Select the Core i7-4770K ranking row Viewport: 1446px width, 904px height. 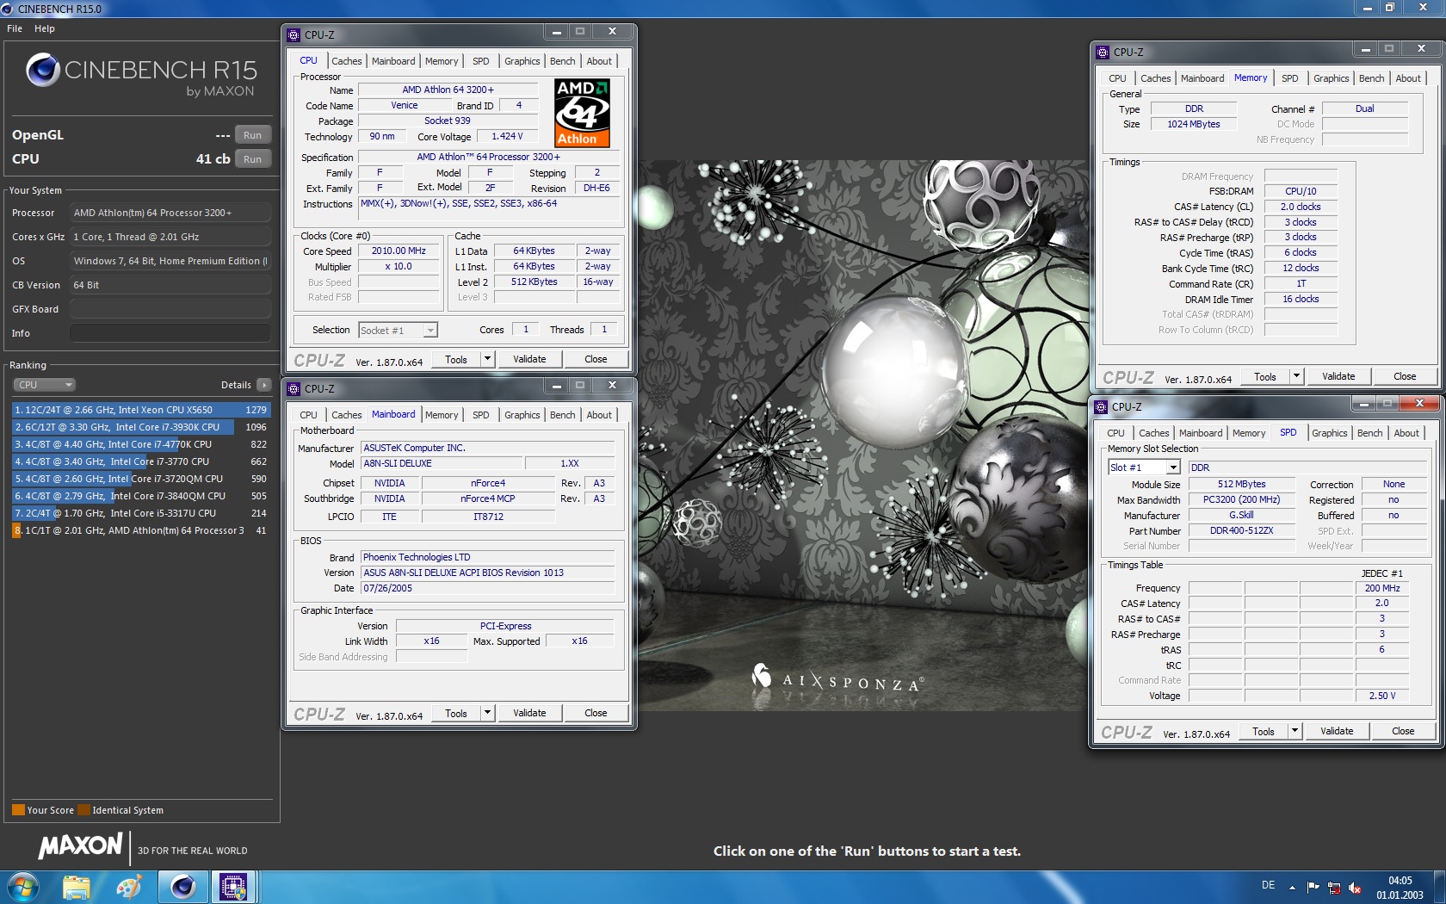(141, 444)
